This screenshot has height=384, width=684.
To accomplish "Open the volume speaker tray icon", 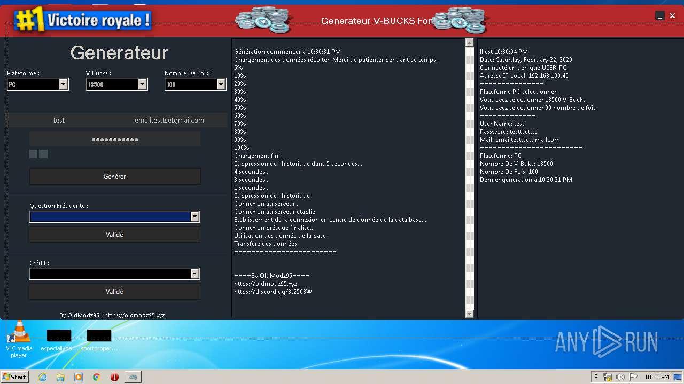I will tap(620, 377).
